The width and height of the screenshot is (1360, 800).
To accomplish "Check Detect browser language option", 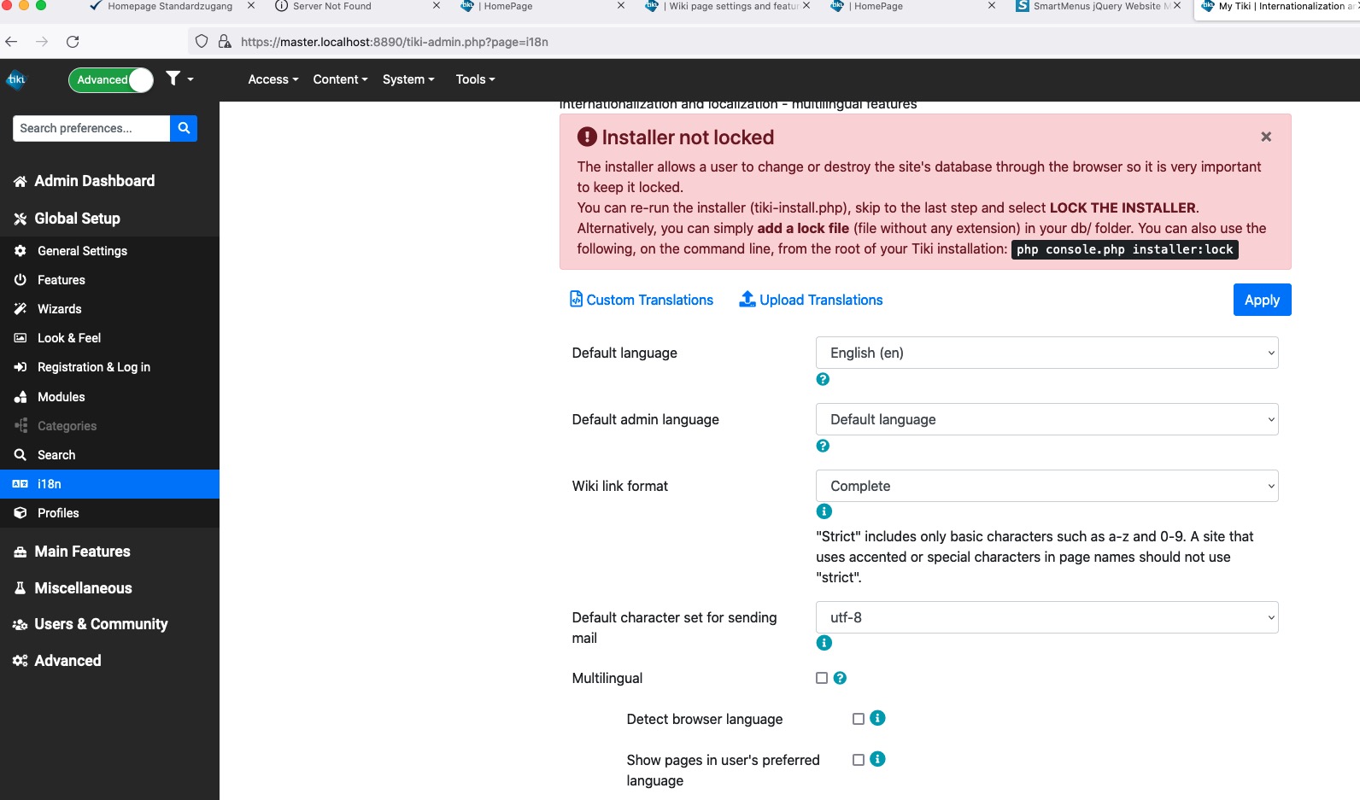I will [x=859, y=719].
